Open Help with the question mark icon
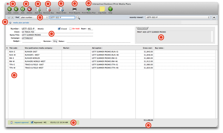Viewport: 223px width, 133px height. (110, 9)
